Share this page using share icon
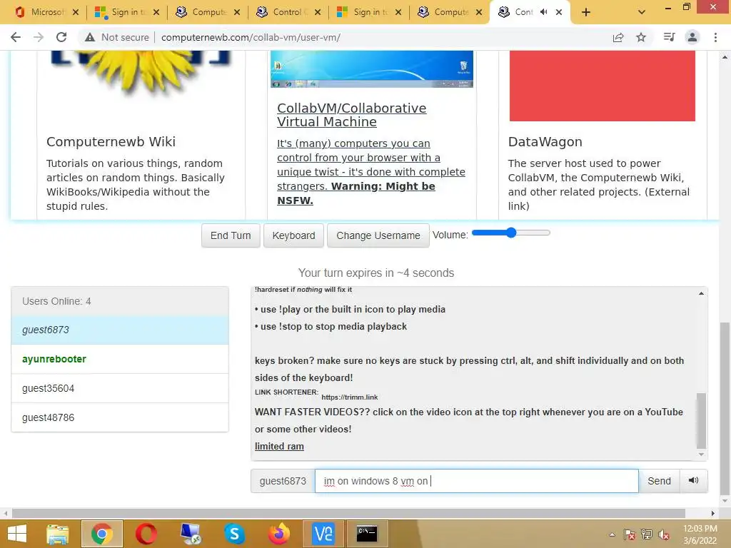This screenshot has height=548, width=731. point(618,37)
